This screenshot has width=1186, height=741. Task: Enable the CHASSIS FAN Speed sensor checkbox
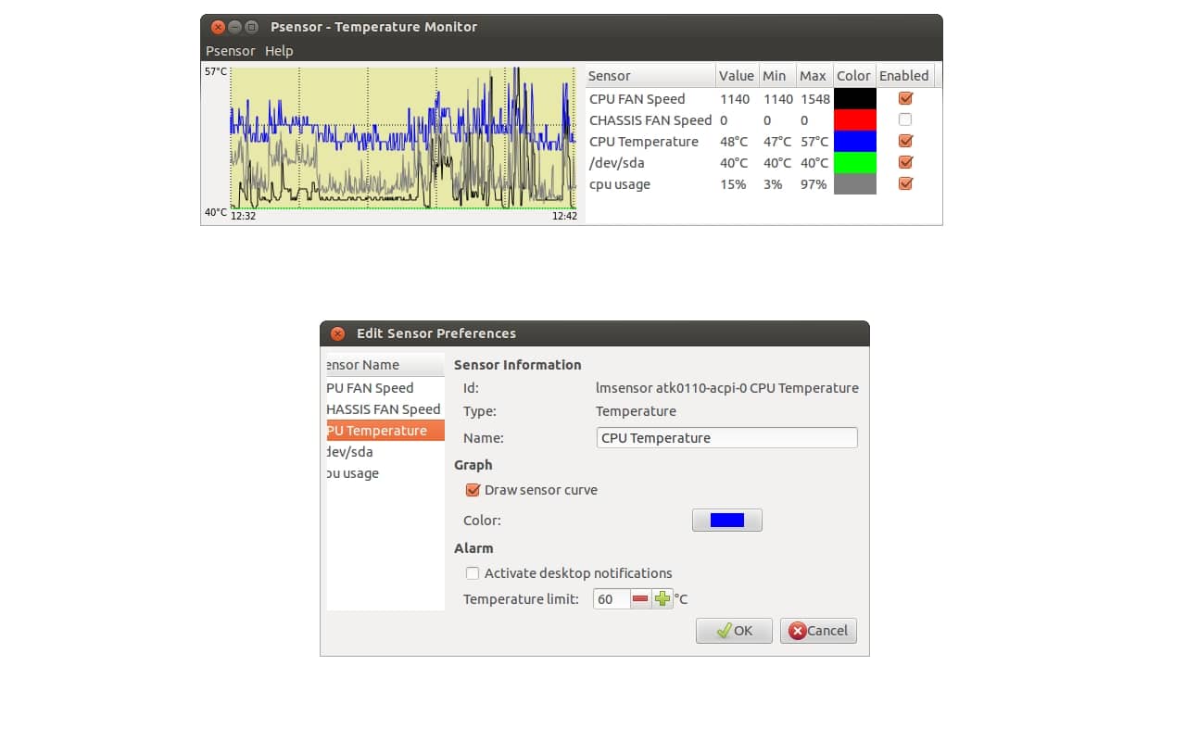[x=905, y=119]
